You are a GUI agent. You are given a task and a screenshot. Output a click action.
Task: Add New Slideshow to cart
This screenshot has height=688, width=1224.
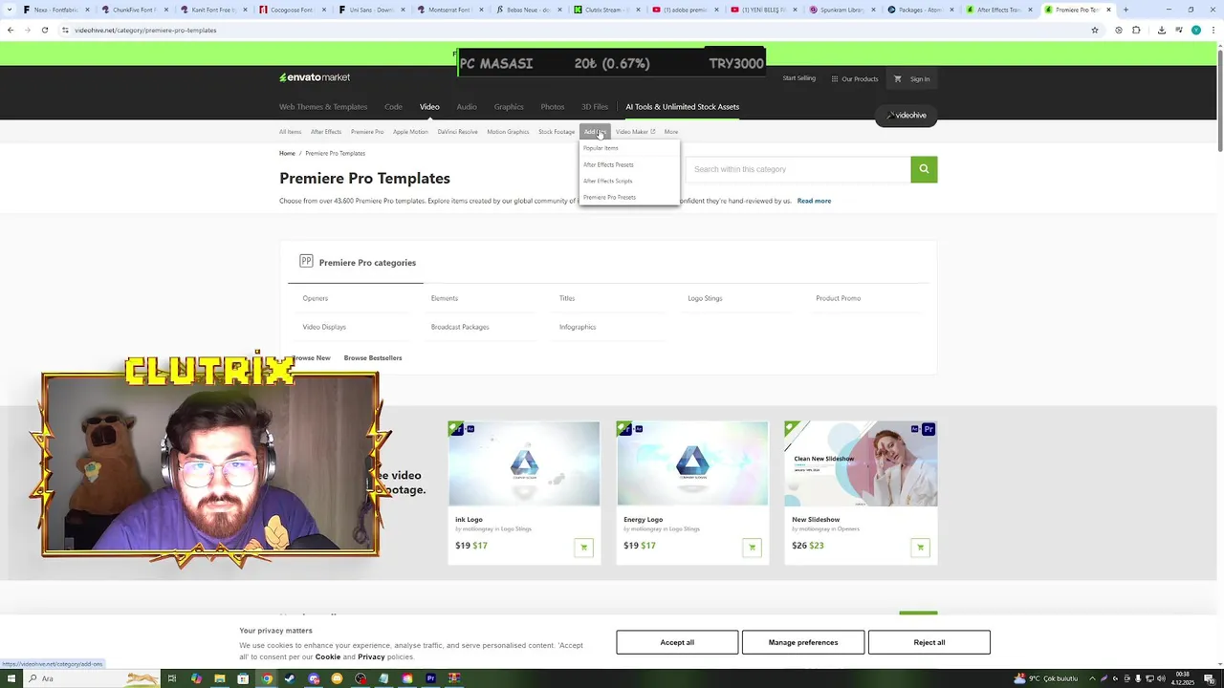[x=920, y=548]
